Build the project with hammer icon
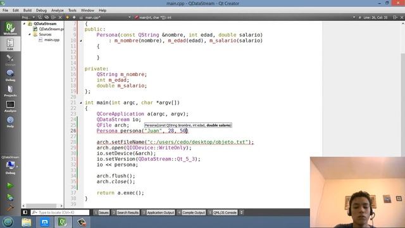This screenshot has height=228, width=405. 10,208
